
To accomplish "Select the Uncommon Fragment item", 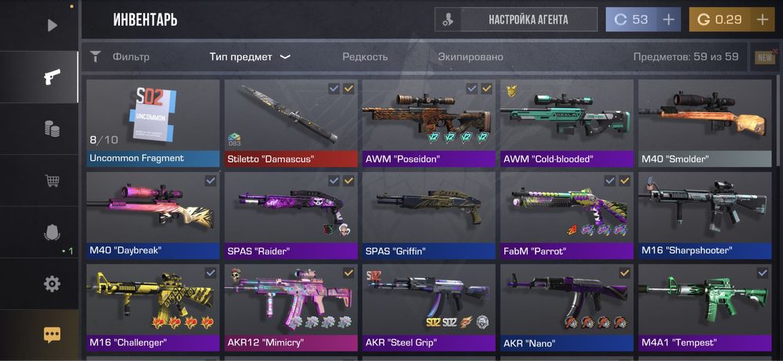I will click(153, 123).
